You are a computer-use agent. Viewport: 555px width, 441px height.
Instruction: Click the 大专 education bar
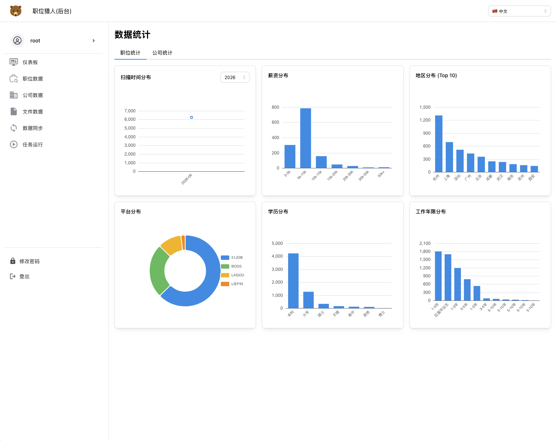(309, 300)
